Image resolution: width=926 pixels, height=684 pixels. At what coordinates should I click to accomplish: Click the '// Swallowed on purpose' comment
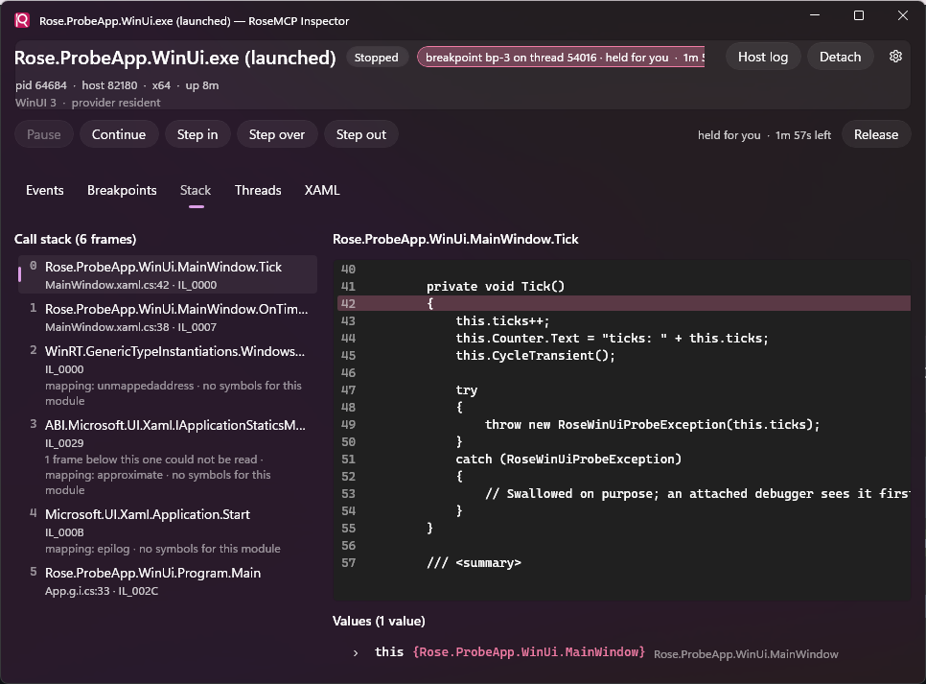click(x=697, y=494)
